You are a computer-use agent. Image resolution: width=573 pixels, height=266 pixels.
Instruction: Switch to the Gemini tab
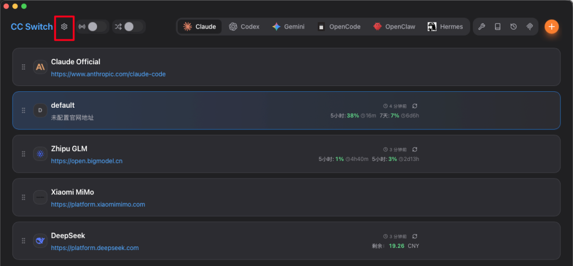(x=288, y=27)
